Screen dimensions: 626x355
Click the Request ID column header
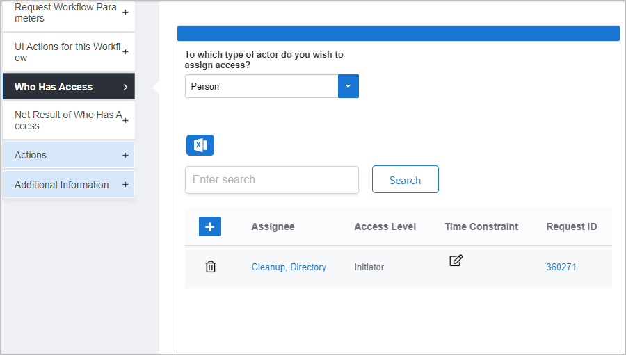point(571,226)
